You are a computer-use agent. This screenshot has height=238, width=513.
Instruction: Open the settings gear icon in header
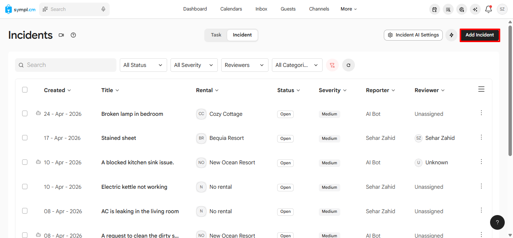point(462,9)
